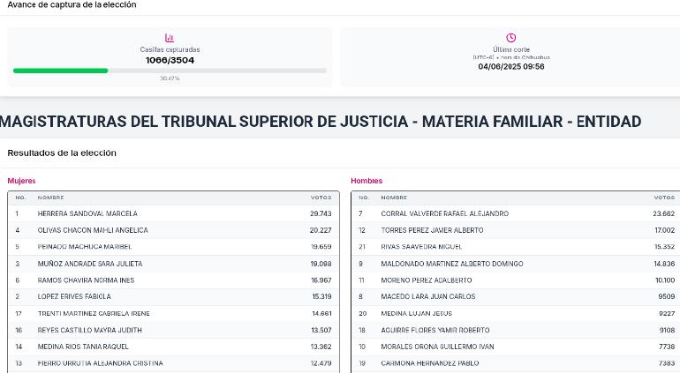
Task: Select row PEINADO MACHUCA MARIBEL
Action: point(173,247)
